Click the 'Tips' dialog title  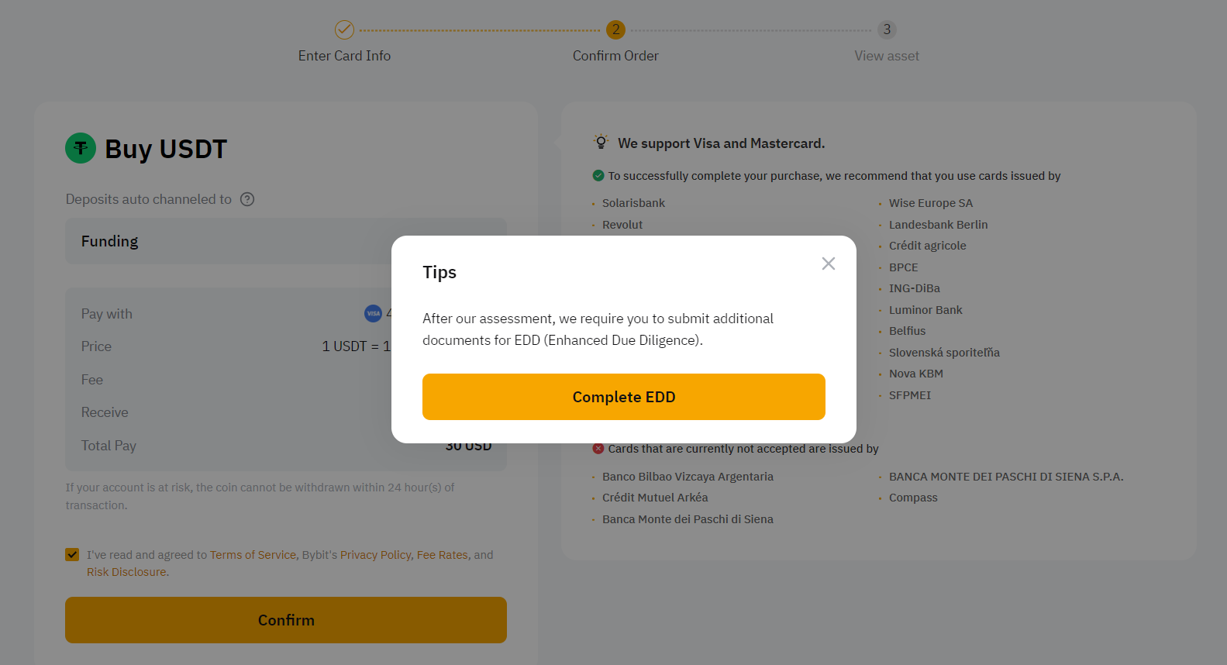point(439,272)
